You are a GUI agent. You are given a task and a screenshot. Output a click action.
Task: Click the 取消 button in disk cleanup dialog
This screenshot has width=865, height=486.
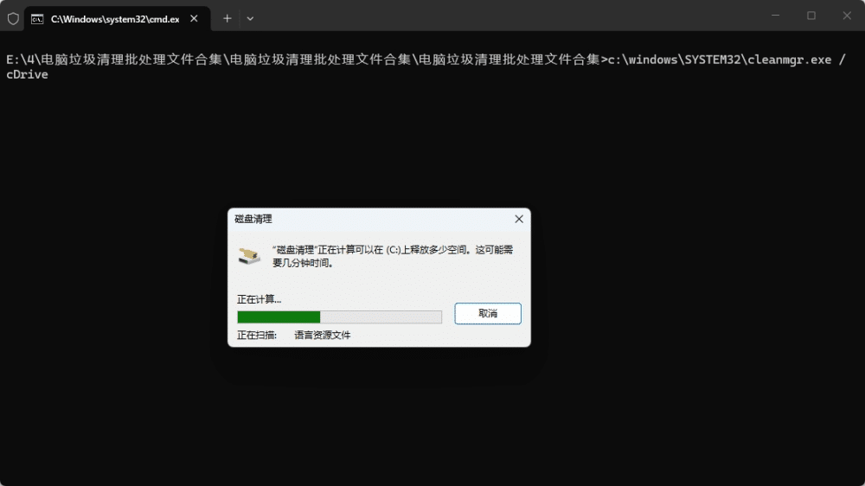click(488, 313)
